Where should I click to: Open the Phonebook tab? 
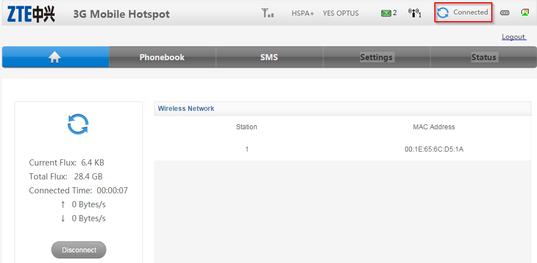162,57
